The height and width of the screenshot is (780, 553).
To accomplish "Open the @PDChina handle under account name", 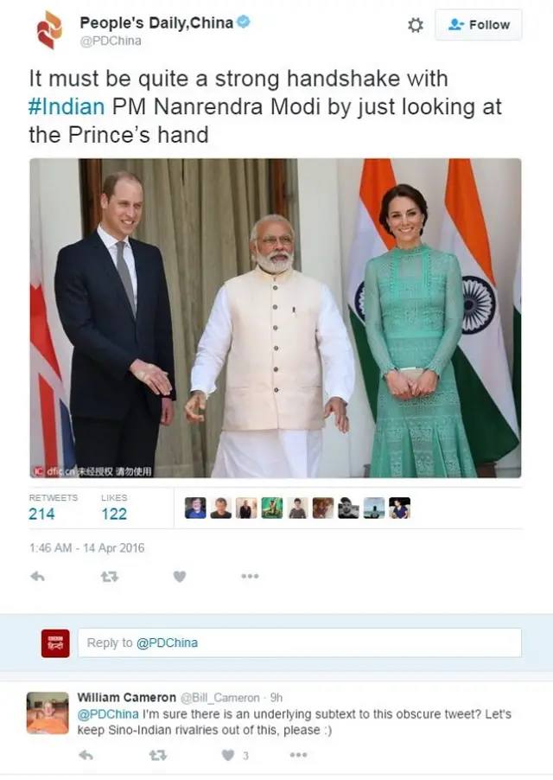I will (x=111, y=41).
